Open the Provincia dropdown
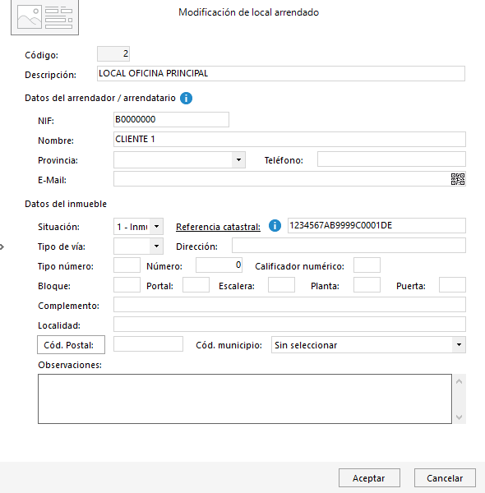This screenshot has width=485, height=493. point(238,159)
